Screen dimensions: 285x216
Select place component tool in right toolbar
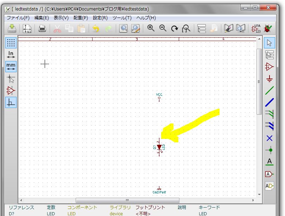coord(270,67)
